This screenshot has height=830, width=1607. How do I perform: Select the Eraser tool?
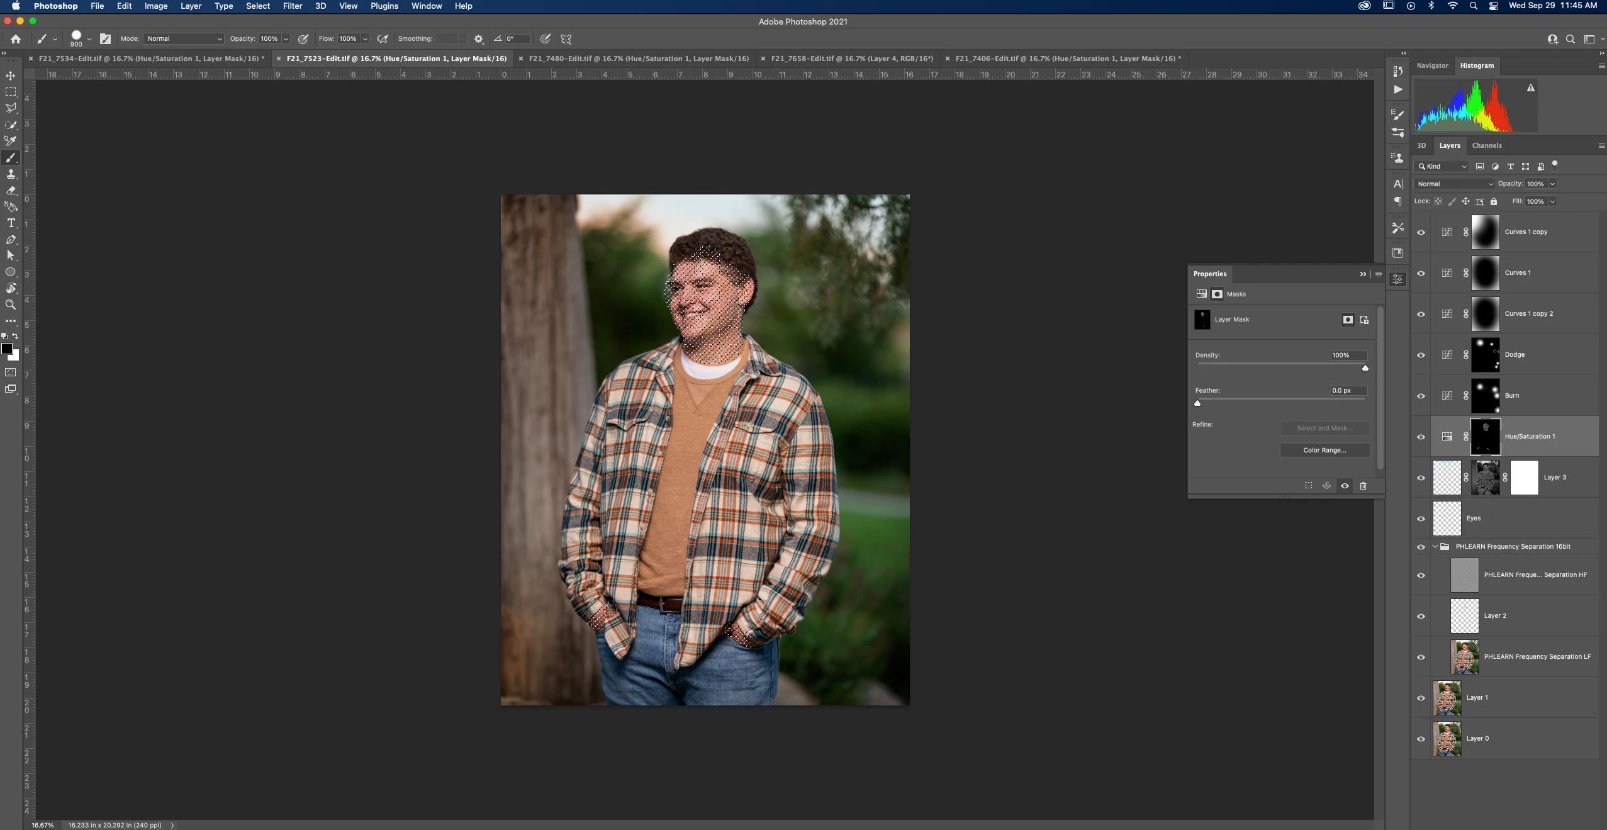point(11,190)
